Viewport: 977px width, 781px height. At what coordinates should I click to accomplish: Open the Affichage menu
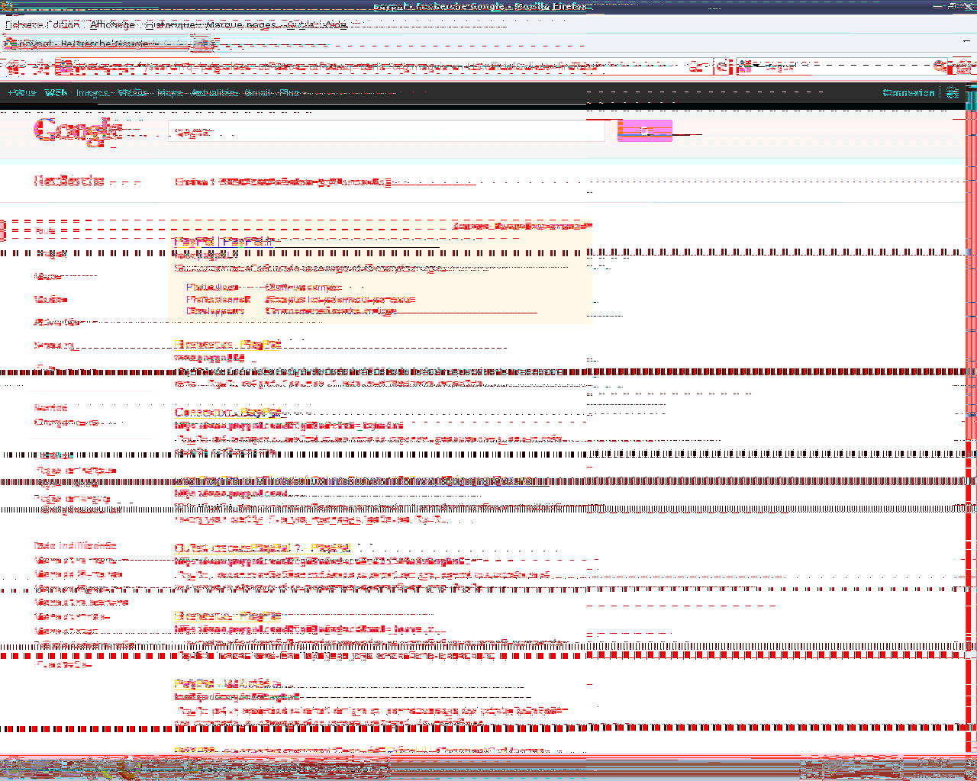[x=112, y=24]
